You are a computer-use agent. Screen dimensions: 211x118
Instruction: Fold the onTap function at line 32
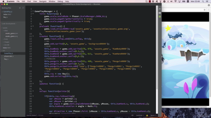click(x=33, y=91)
